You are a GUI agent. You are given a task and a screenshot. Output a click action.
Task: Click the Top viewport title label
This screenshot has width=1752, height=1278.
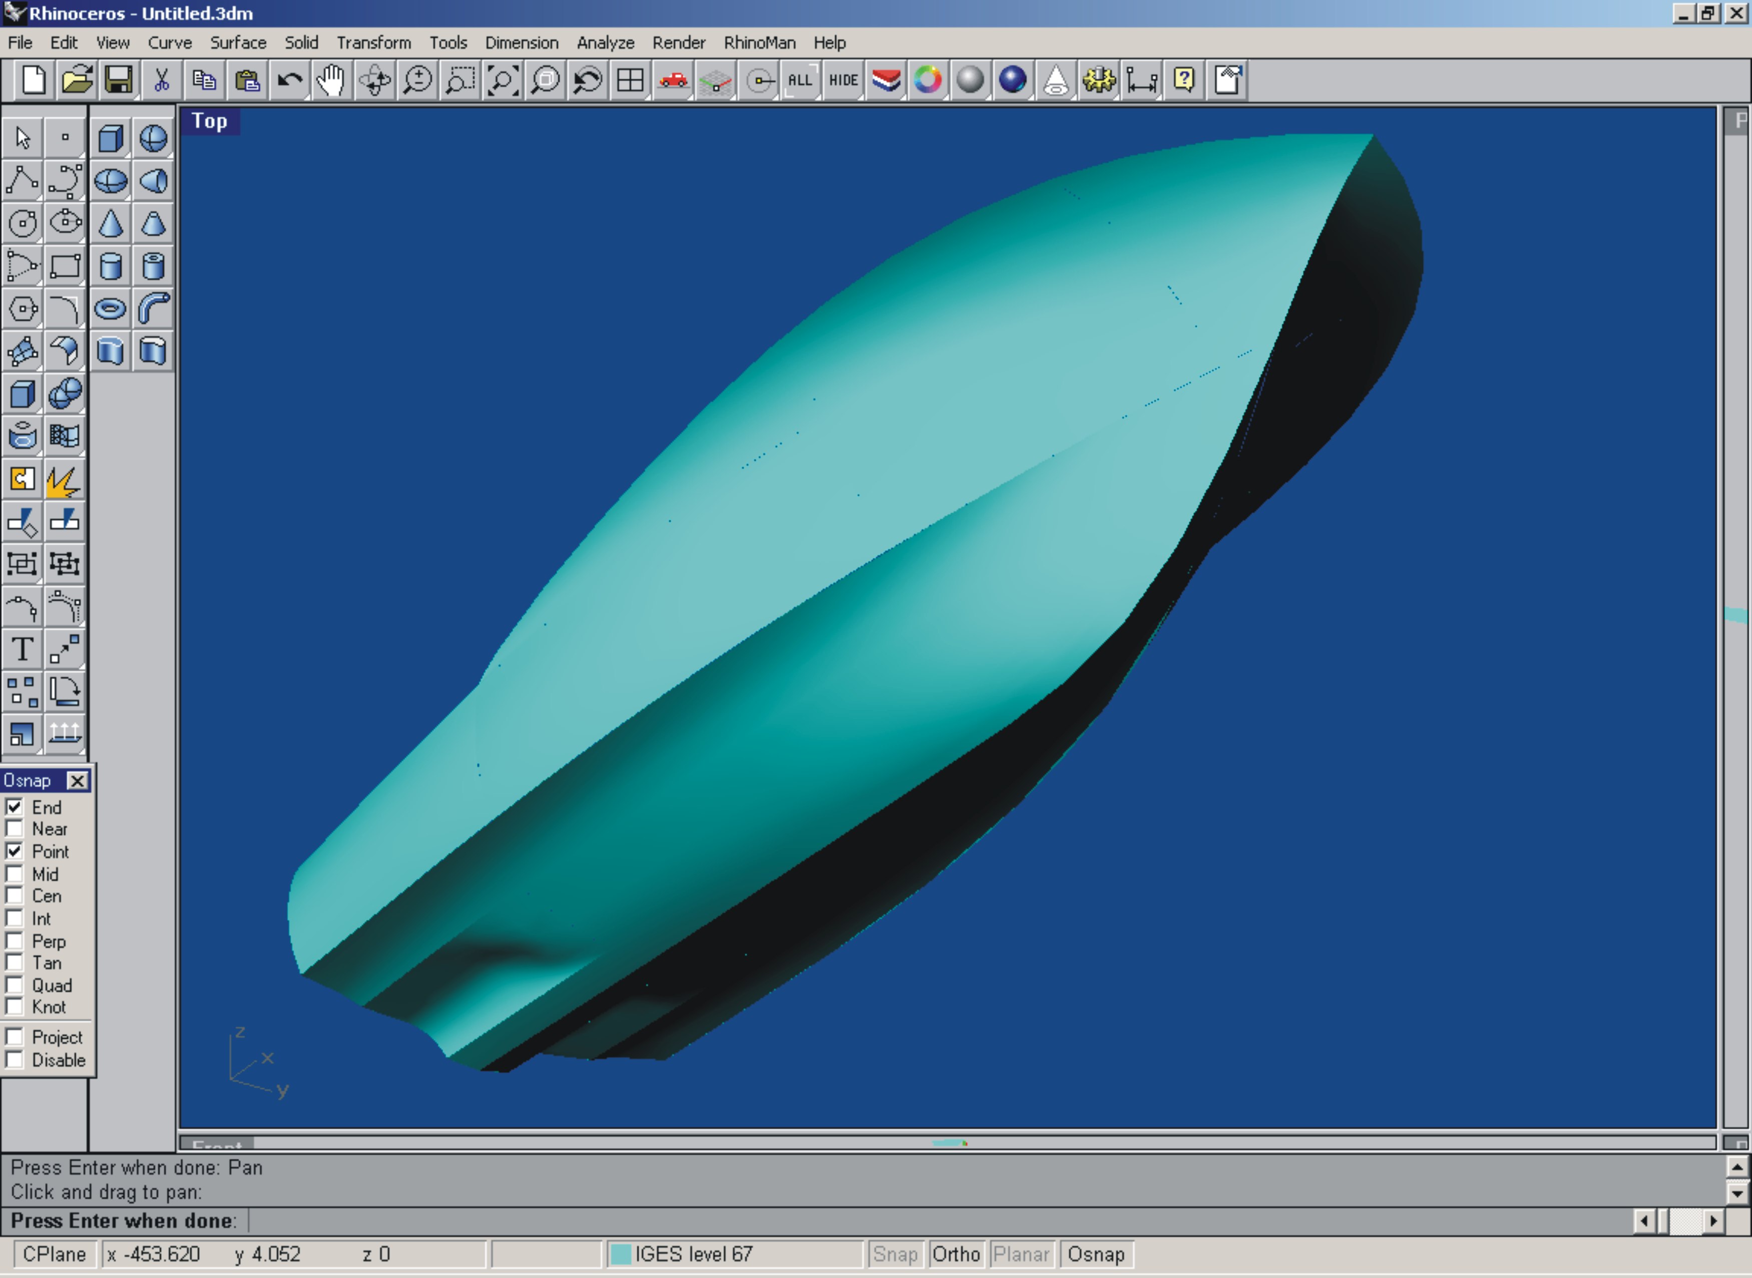pyautogui.click(x=210, y=122)
